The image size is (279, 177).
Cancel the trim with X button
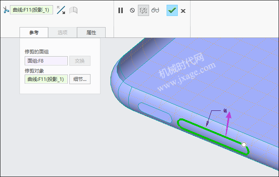click(x=183, y=11)
